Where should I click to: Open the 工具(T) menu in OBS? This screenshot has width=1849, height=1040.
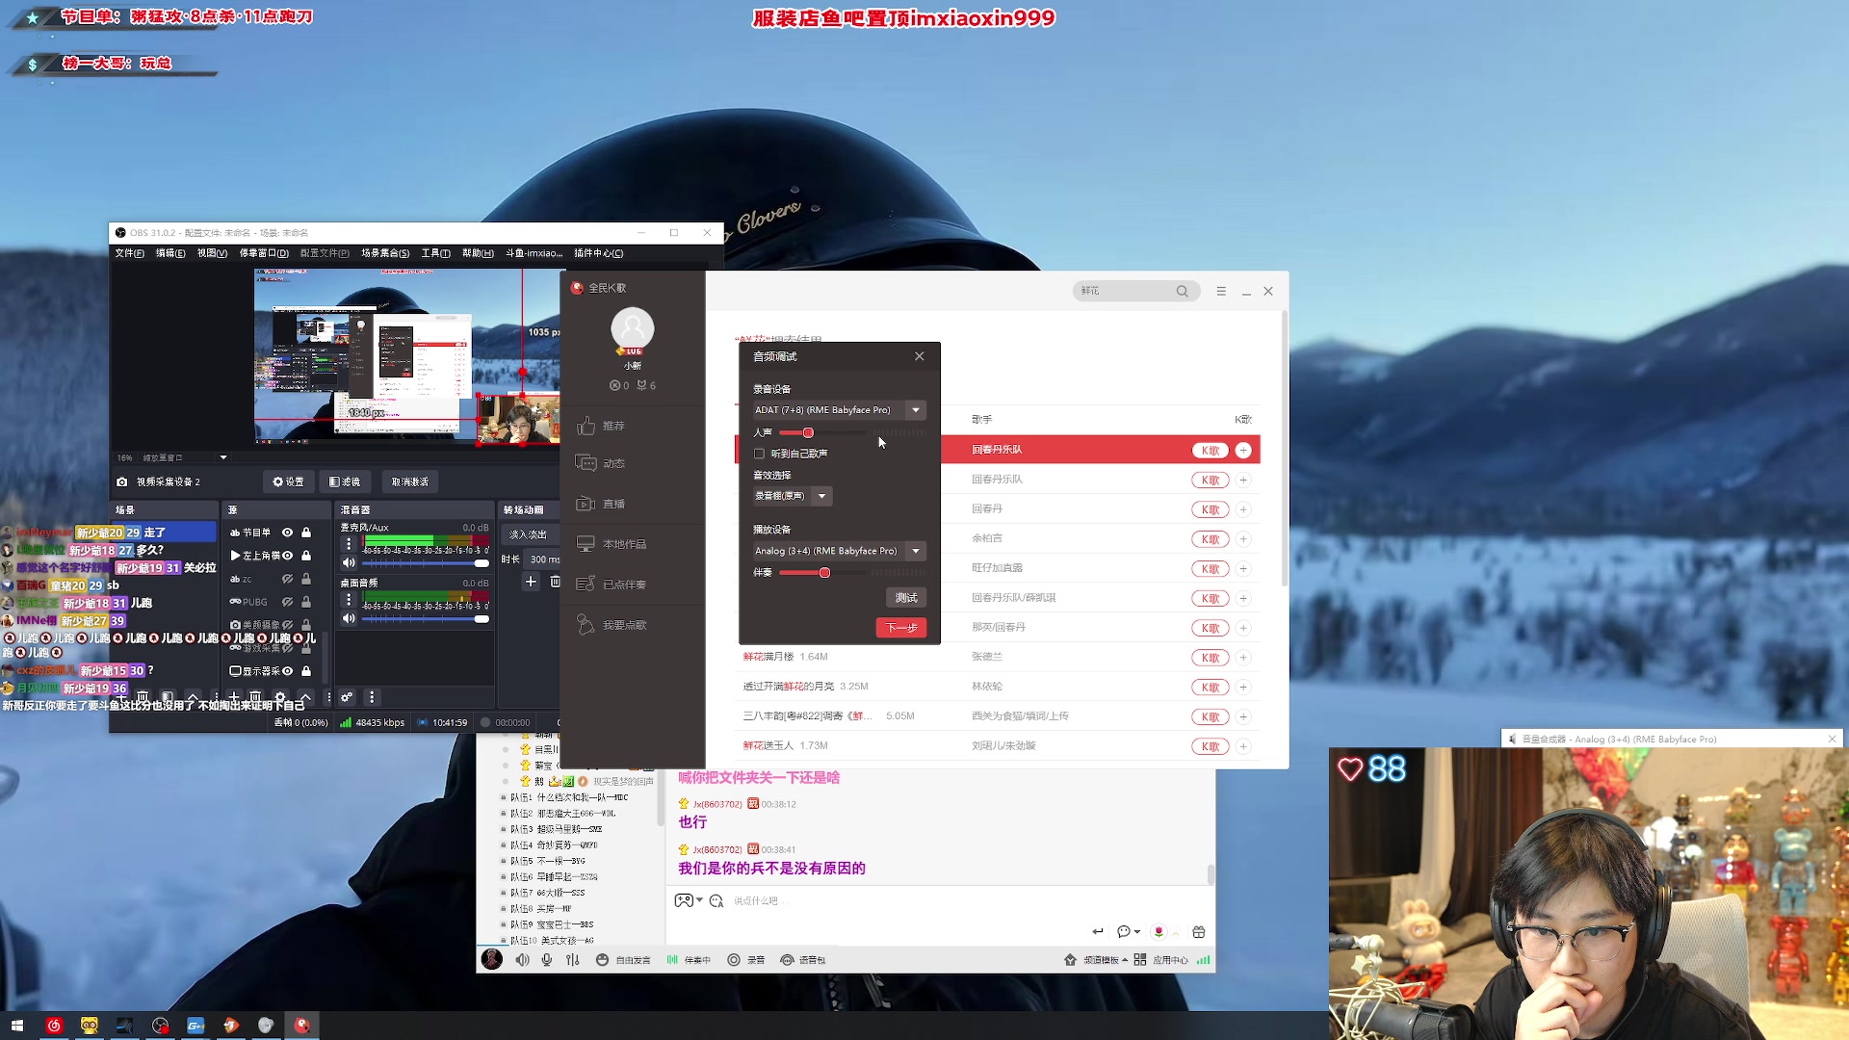click(x=435, y=253)
